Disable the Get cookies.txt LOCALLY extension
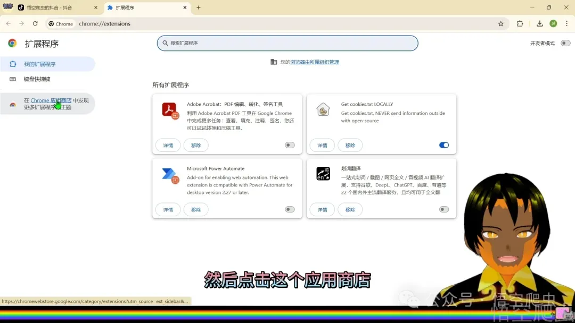Viewport: 575px width, 323px height. coord(443,144)
